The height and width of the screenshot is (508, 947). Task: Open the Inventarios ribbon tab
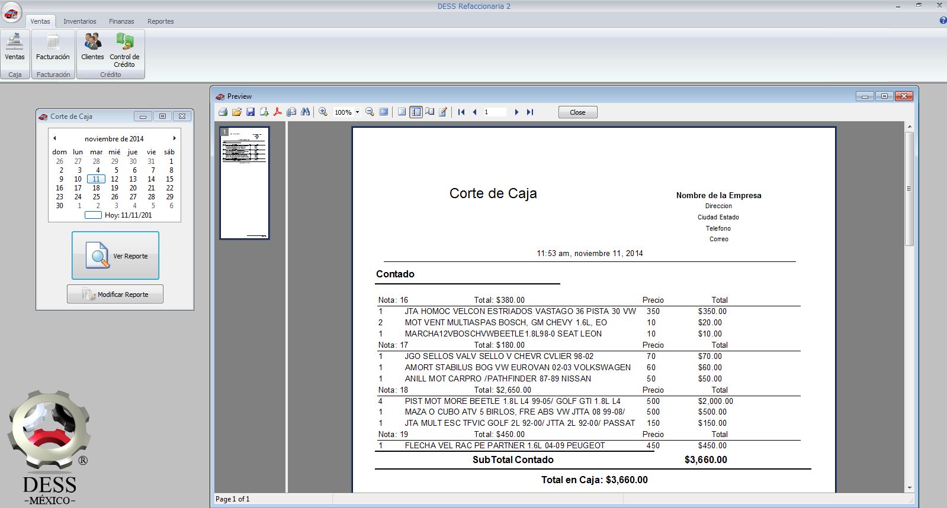click(80, 21)
